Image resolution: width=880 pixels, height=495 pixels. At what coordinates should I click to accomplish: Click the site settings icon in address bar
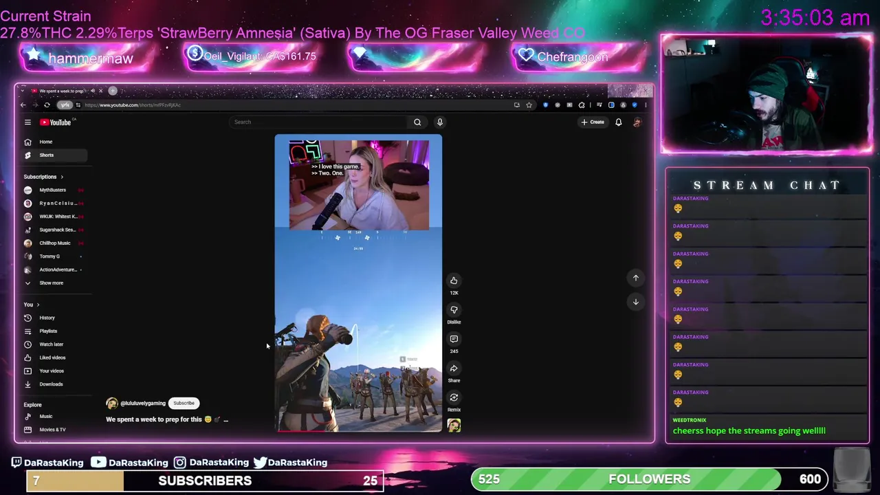78,105
